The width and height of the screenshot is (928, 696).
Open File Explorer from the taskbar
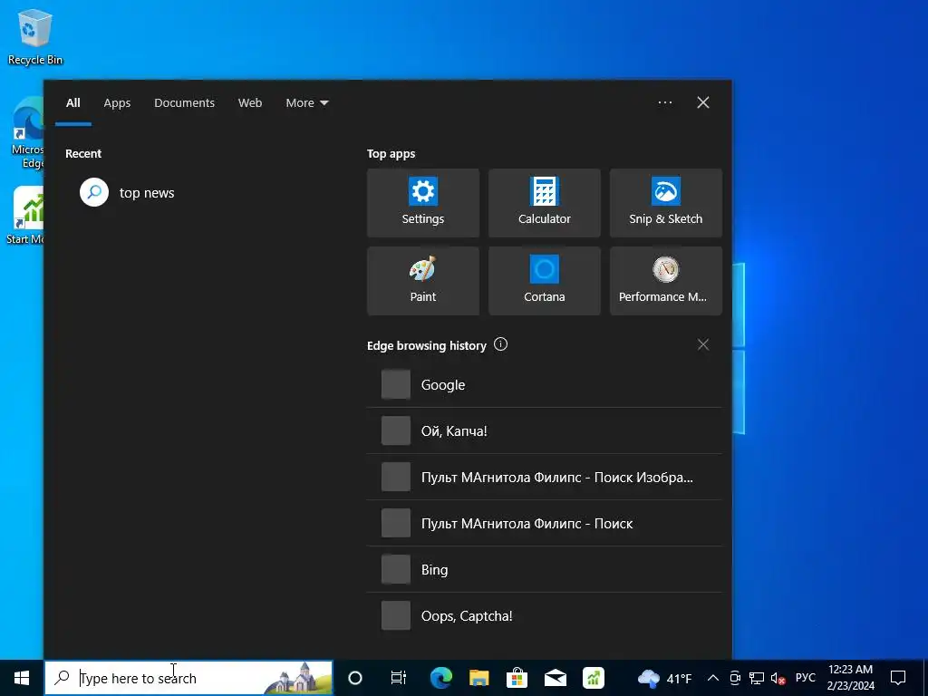pyautogui.click(x=478, y=678)
